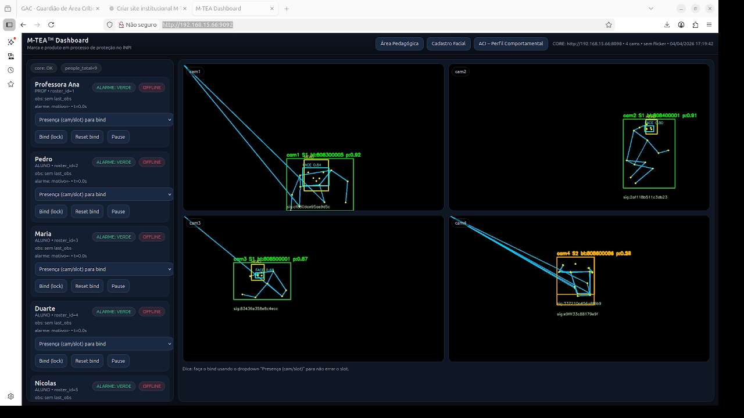Click Duarte's OFFLINE badge
744x418 pixels.
pos(152,312)
